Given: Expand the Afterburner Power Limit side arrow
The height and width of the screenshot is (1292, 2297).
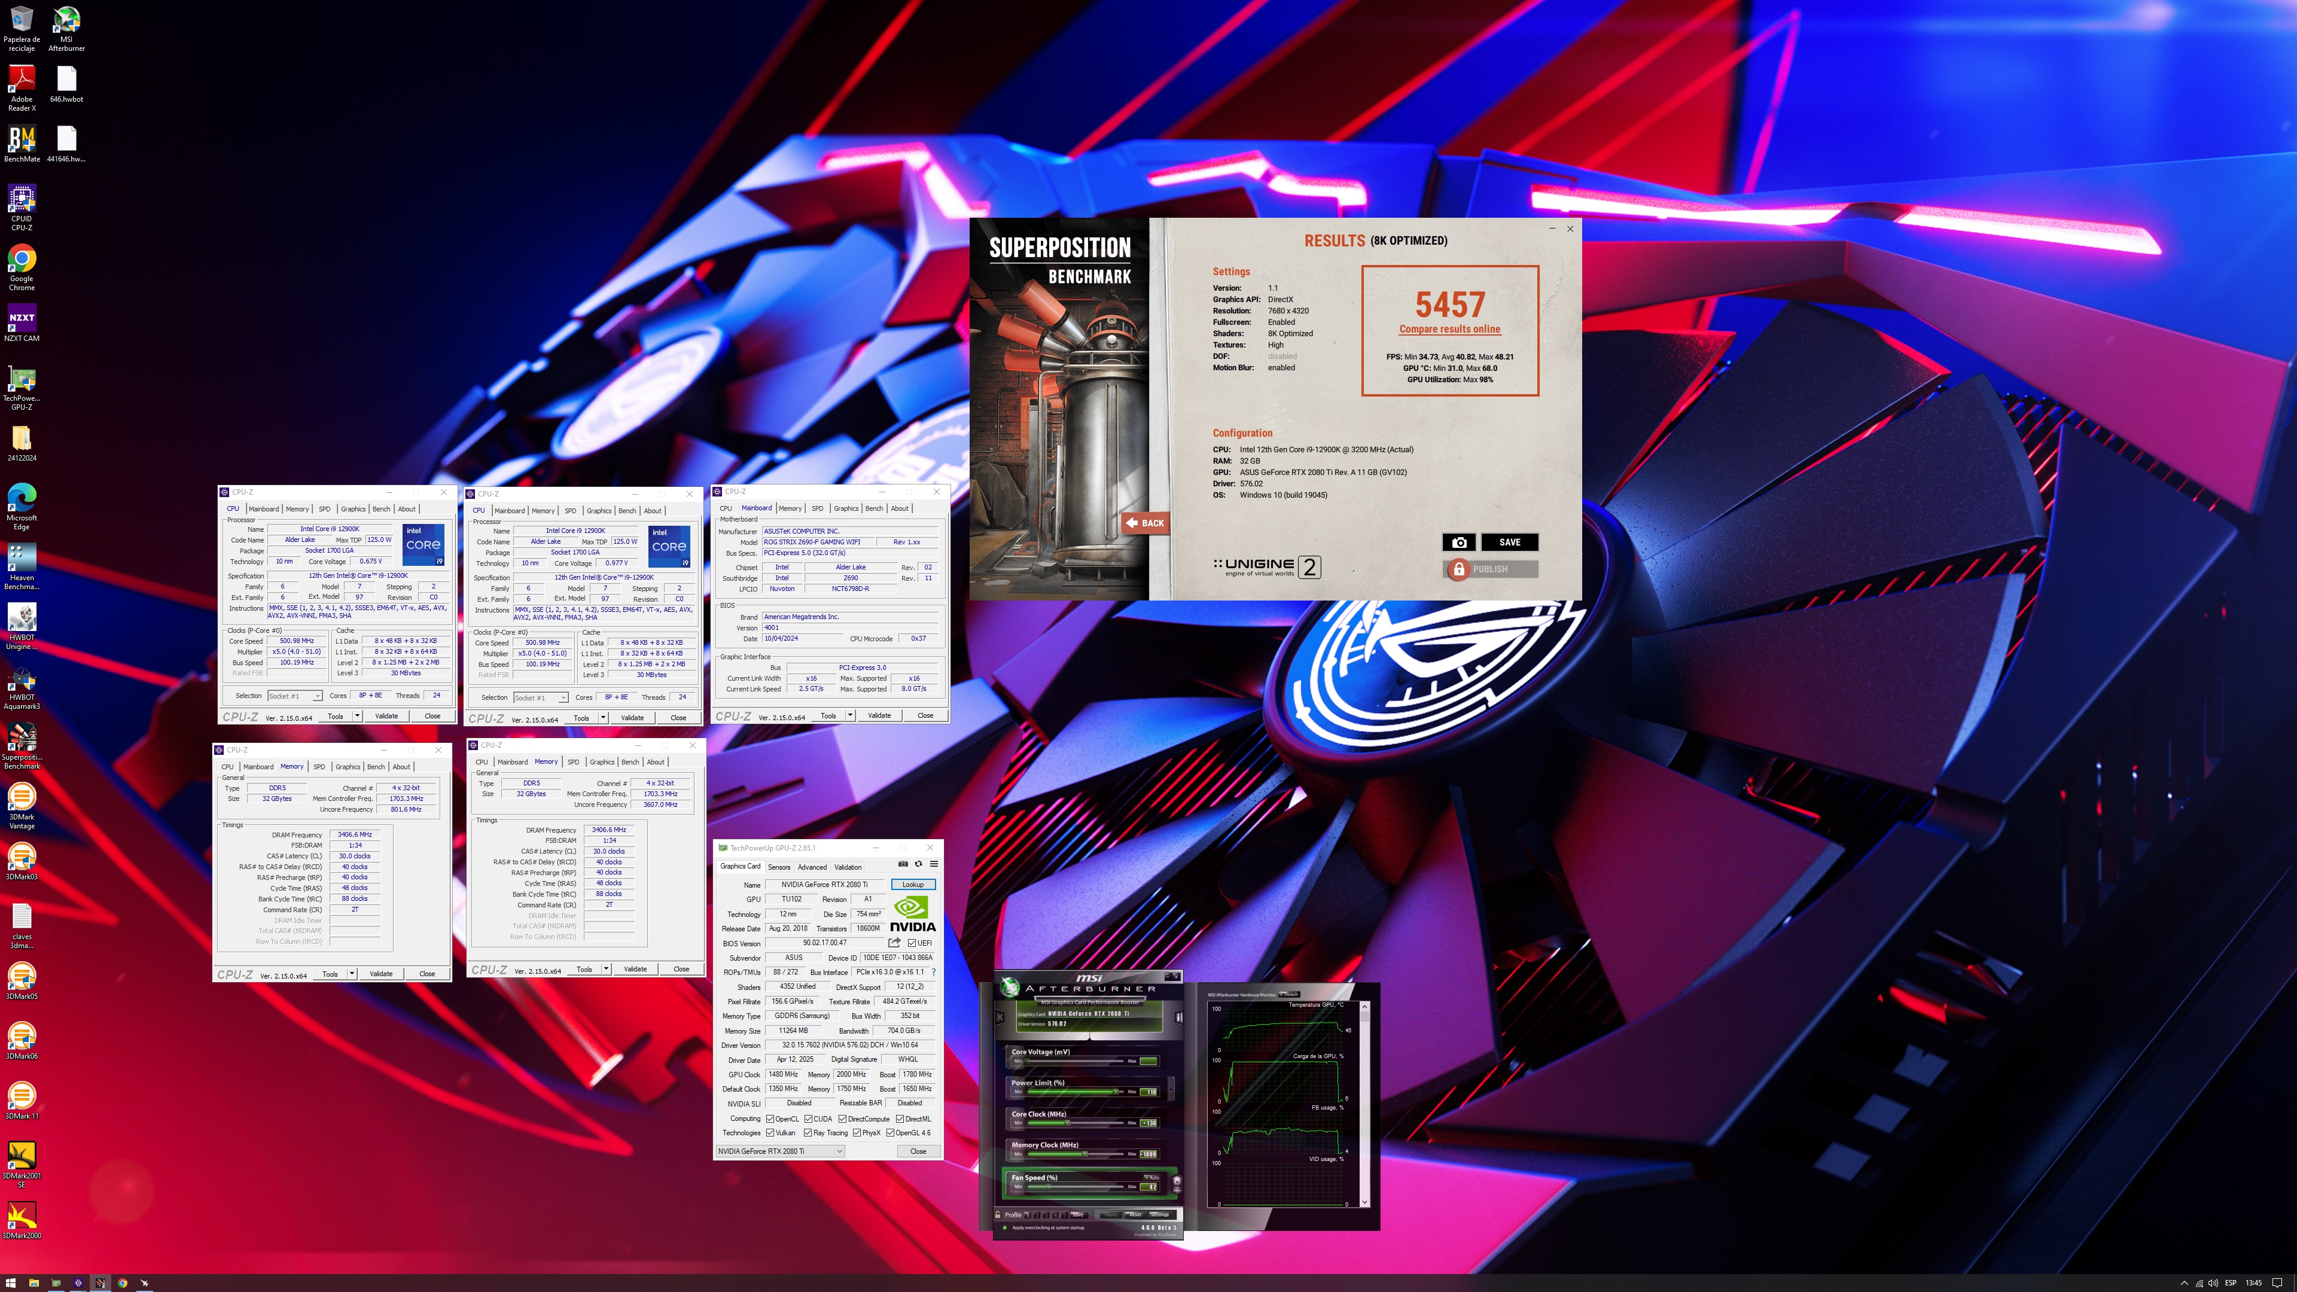Looking at the screenshot, I should (x=1171, y=1090).
